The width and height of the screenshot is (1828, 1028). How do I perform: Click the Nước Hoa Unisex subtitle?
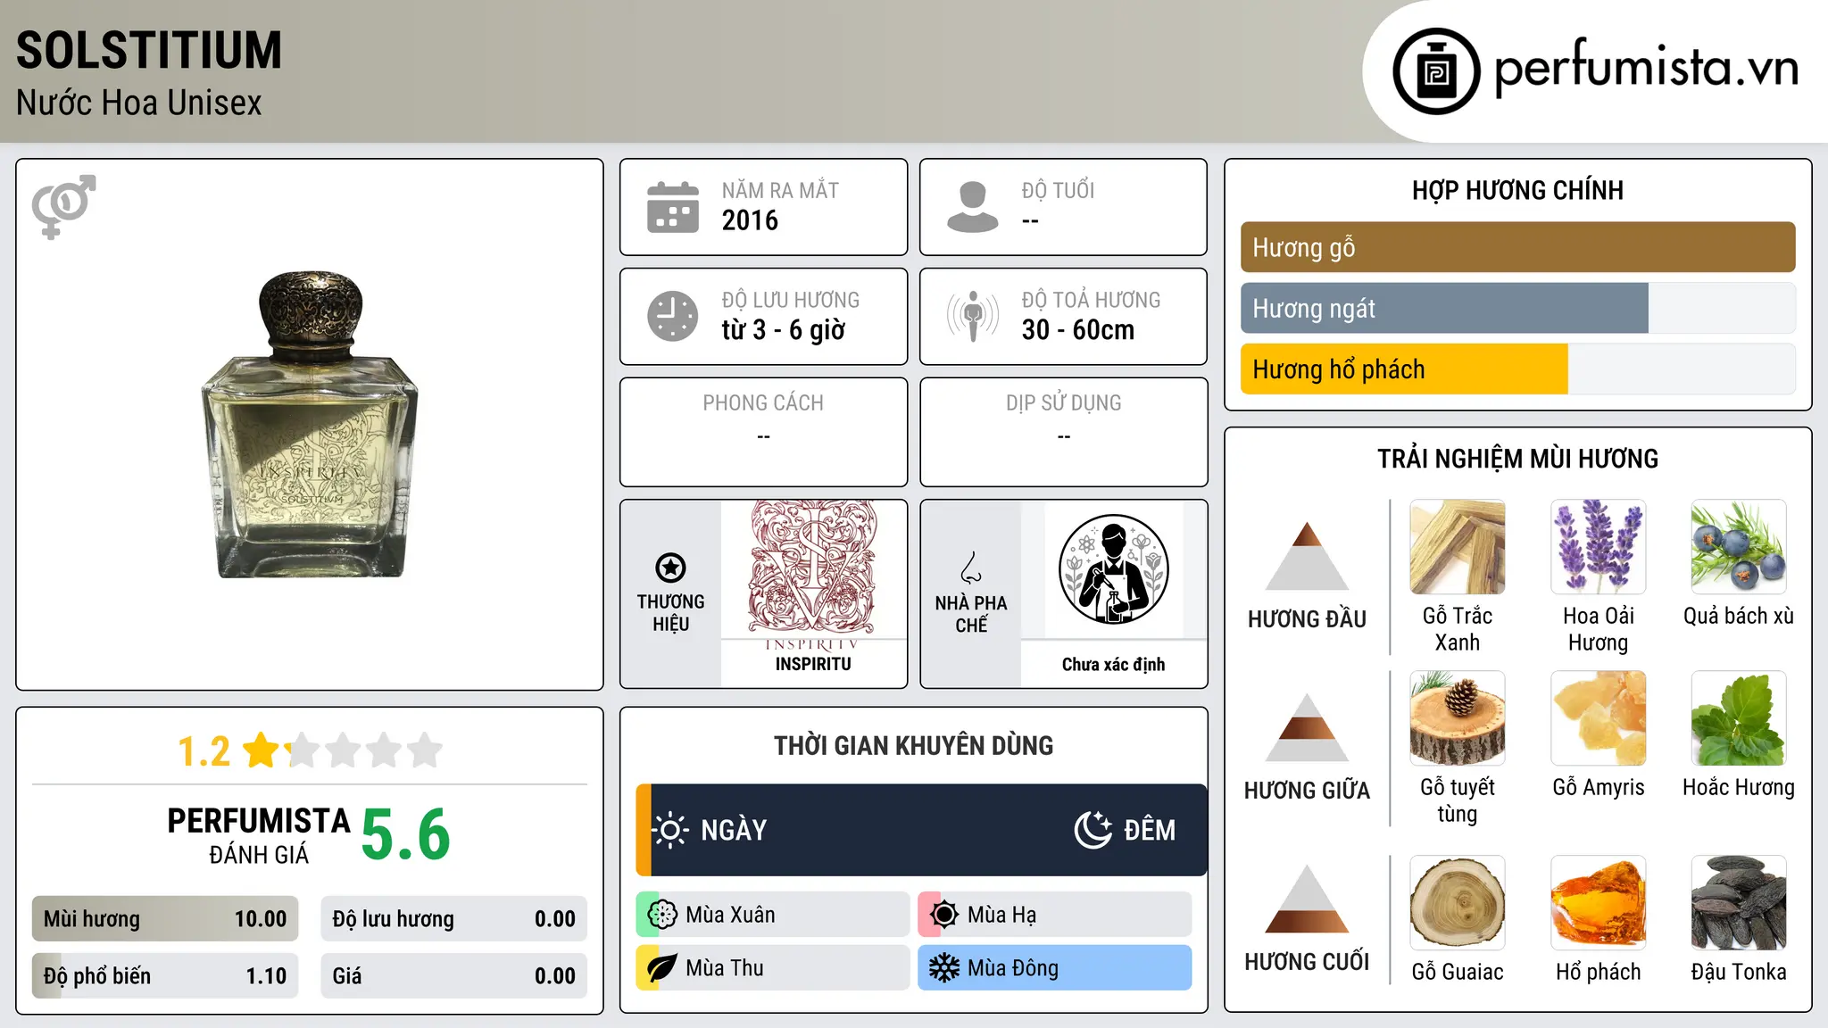click(x=139, y=103)
